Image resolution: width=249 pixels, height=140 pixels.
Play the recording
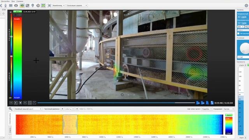pyautogui.click(x=16, y=103)
